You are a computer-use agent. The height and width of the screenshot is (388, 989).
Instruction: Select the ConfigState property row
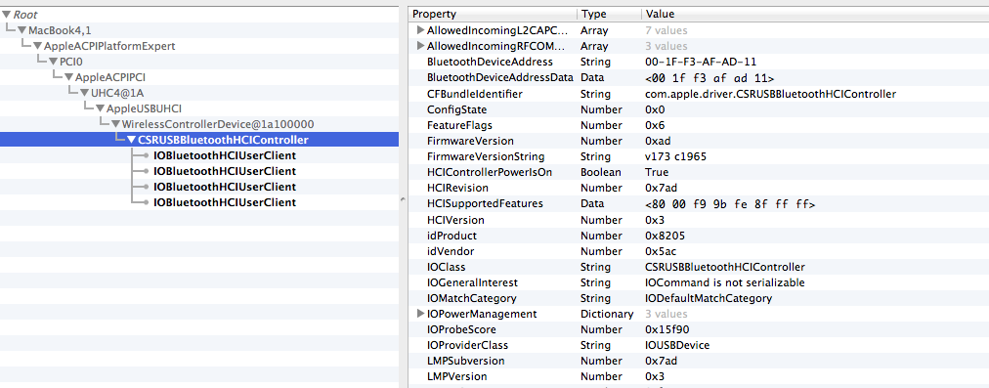(698, 109)
